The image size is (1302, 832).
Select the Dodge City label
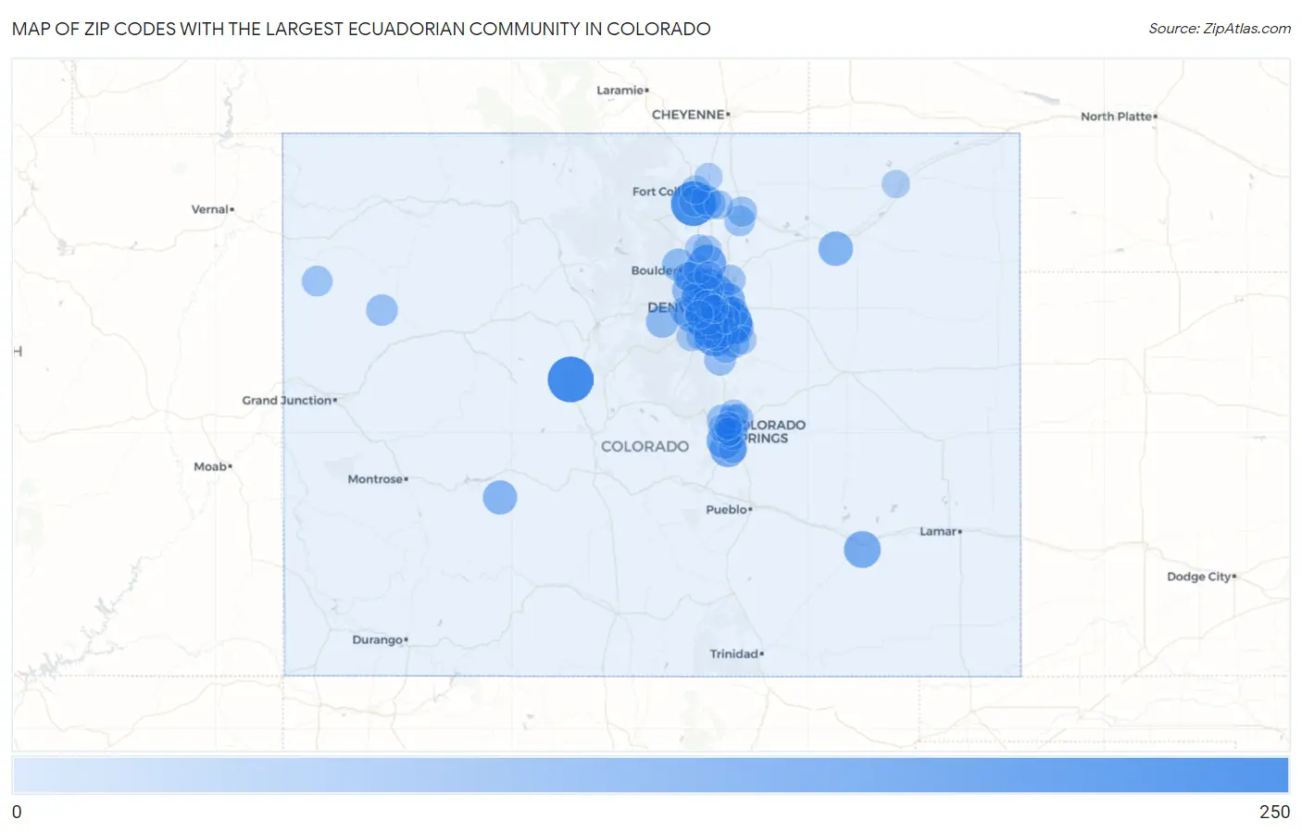click(1201, 577)
